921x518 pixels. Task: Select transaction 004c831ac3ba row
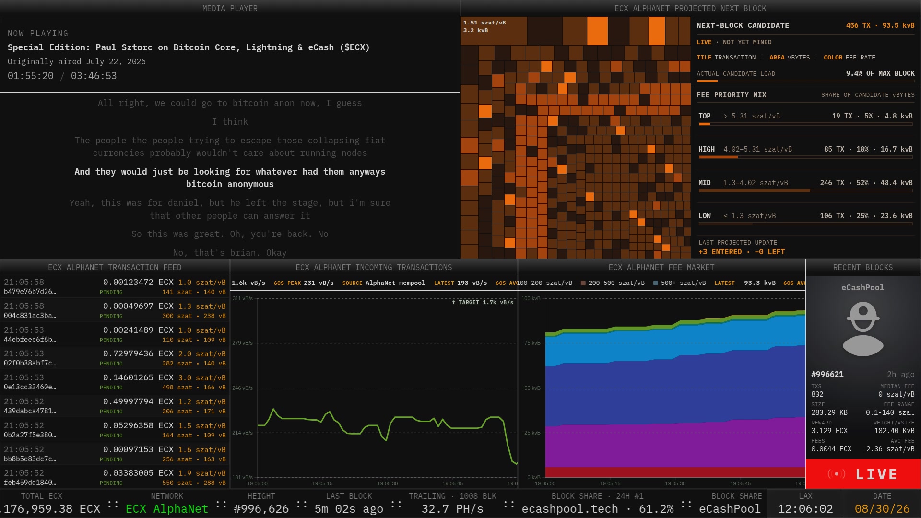point(115,310)
